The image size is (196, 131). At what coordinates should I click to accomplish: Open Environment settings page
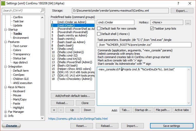21,38
